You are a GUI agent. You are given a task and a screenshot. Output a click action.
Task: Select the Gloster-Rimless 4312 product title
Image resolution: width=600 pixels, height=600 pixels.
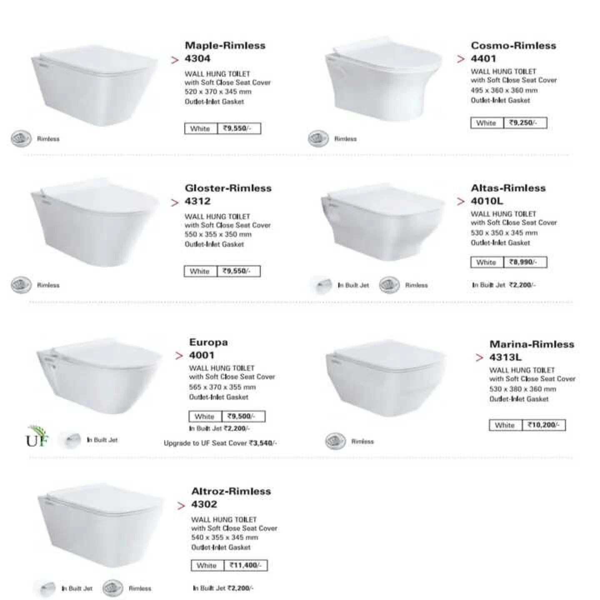pyautogui.click(x=228, y=195)
